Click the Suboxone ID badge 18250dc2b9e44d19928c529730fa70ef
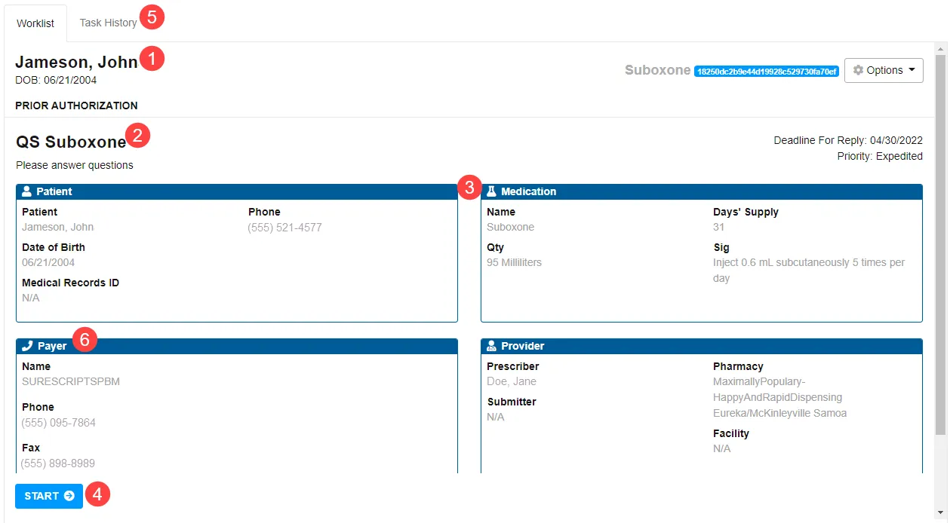Image resolution: width=950 pixels, height=523 pixels. pyautogui.click(x=767, y=71)
